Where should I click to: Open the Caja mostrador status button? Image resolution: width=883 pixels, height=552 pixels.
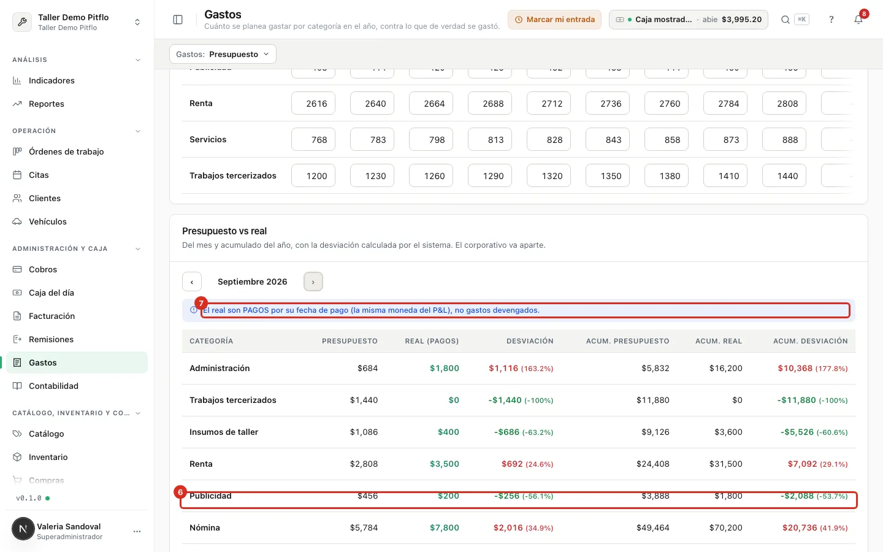689,20
